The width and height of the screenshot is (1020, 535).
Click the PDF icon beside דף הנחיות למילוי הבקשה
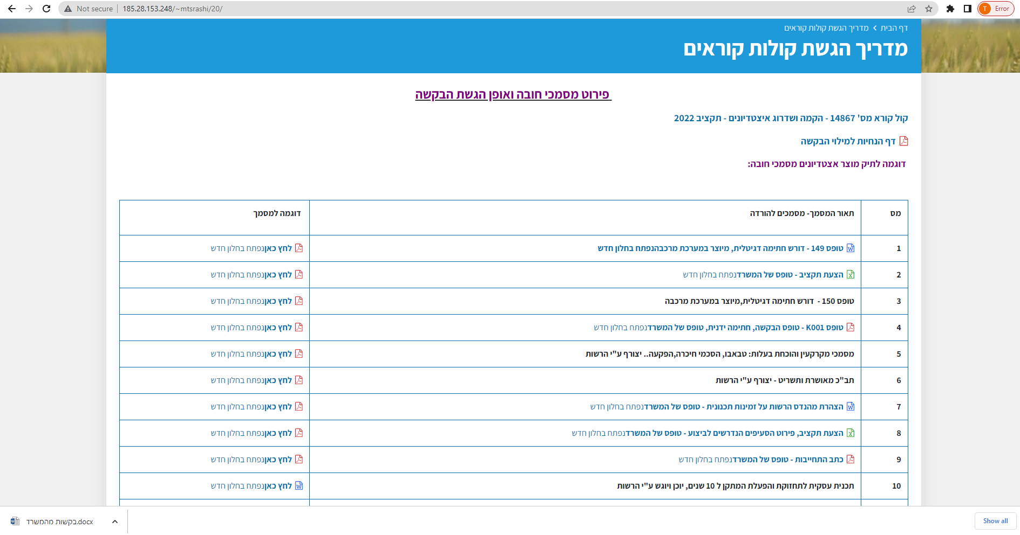pos(904,141)
